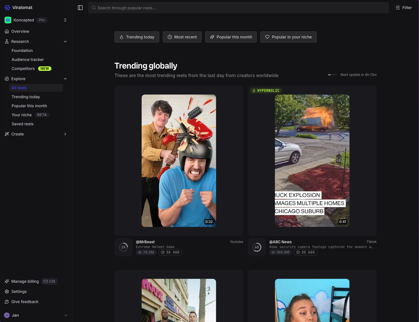Open Saved reels
This screenshot has height=322, width=419.
23,124
